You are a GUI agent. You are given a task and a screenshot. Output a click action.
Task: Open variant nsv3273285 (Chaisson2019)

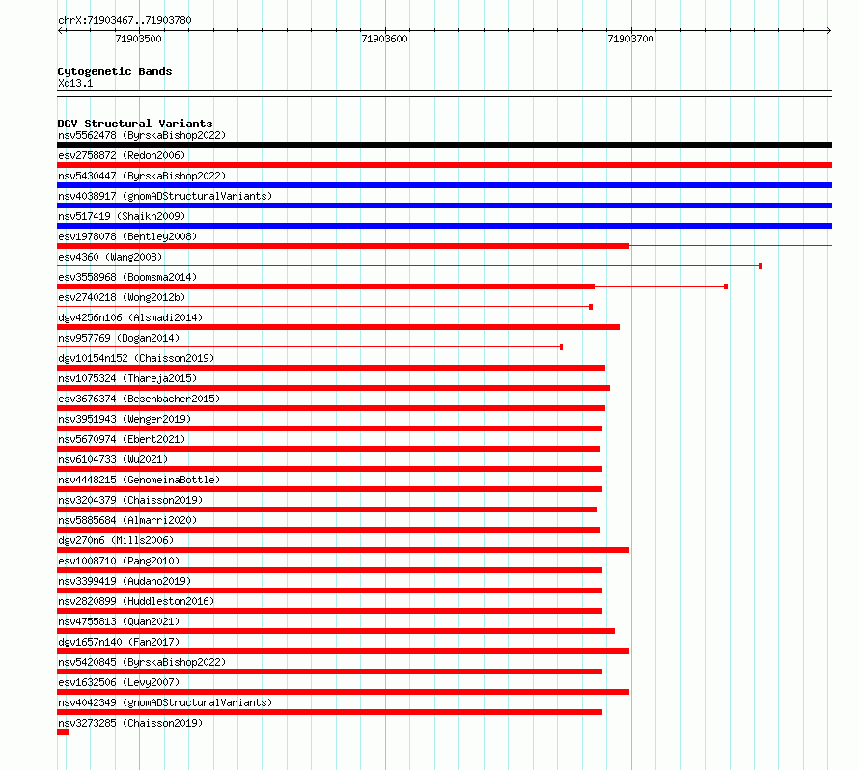click(x=130, y=723)
